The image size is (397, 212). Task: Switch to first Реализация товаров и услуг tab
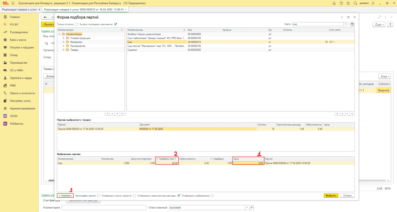[x=19, y=10]
